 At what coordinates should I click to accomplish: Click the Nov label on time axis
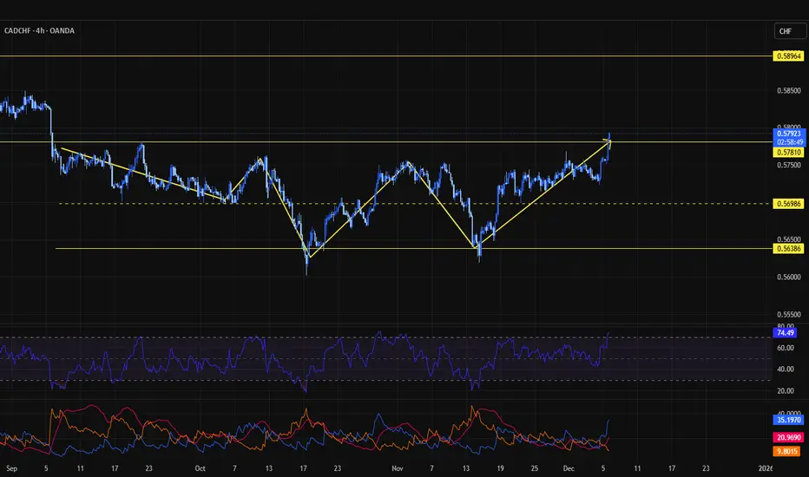pyautogui.click(x=397, y=467)
